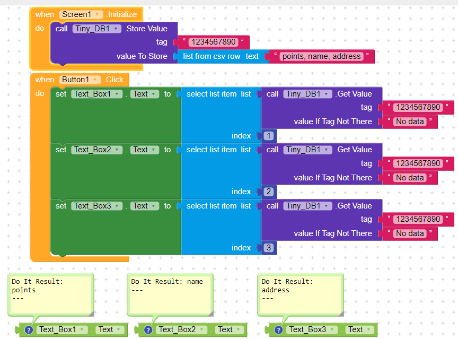Click the 'Do It Result: points' comment
The image size is (458, 339).
tap(50, 294)
